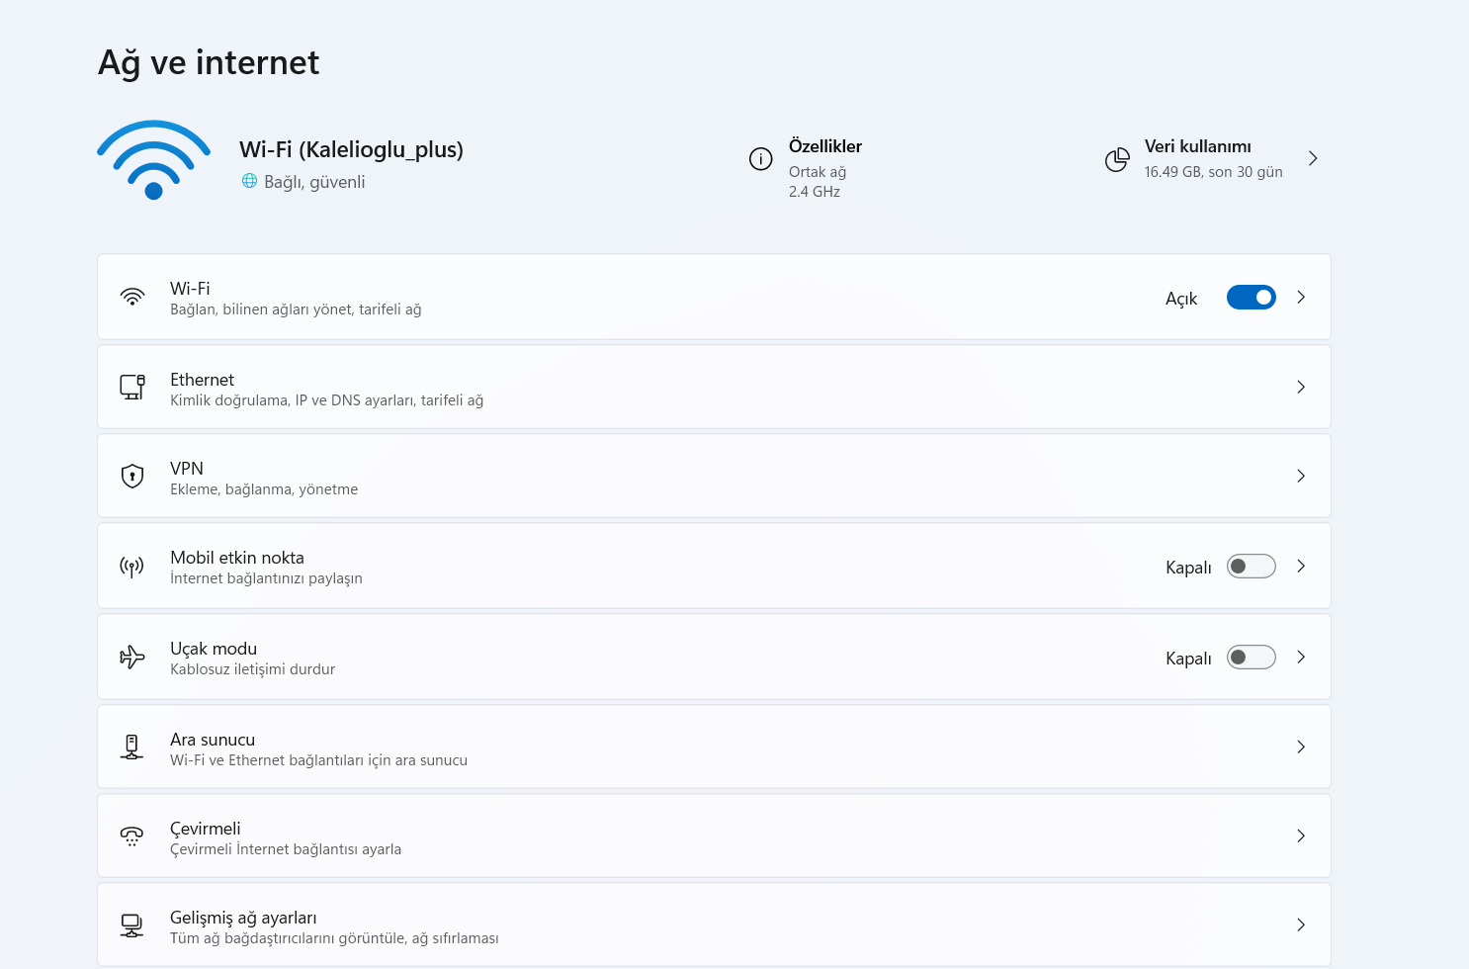Click the 2.4 GHz band text
1469x969 pixels.
(815, 192)
